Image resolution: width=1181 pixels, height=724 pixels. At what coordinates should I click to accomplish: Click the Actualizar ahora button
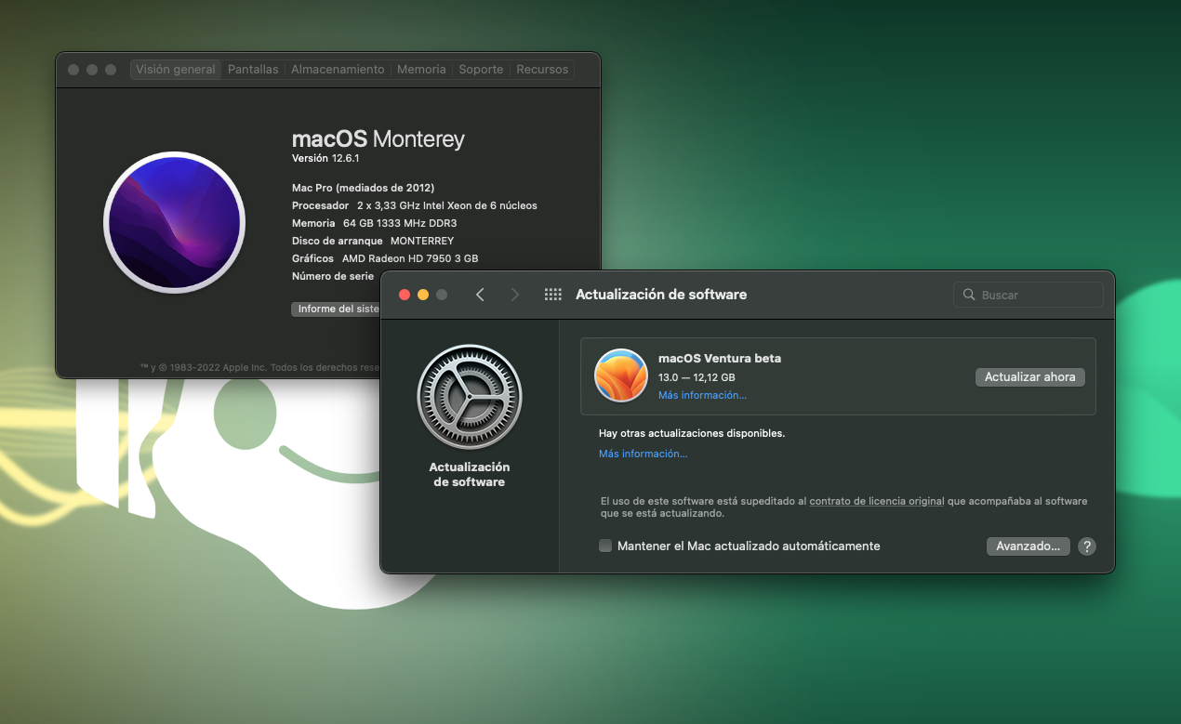point(1029,376)
